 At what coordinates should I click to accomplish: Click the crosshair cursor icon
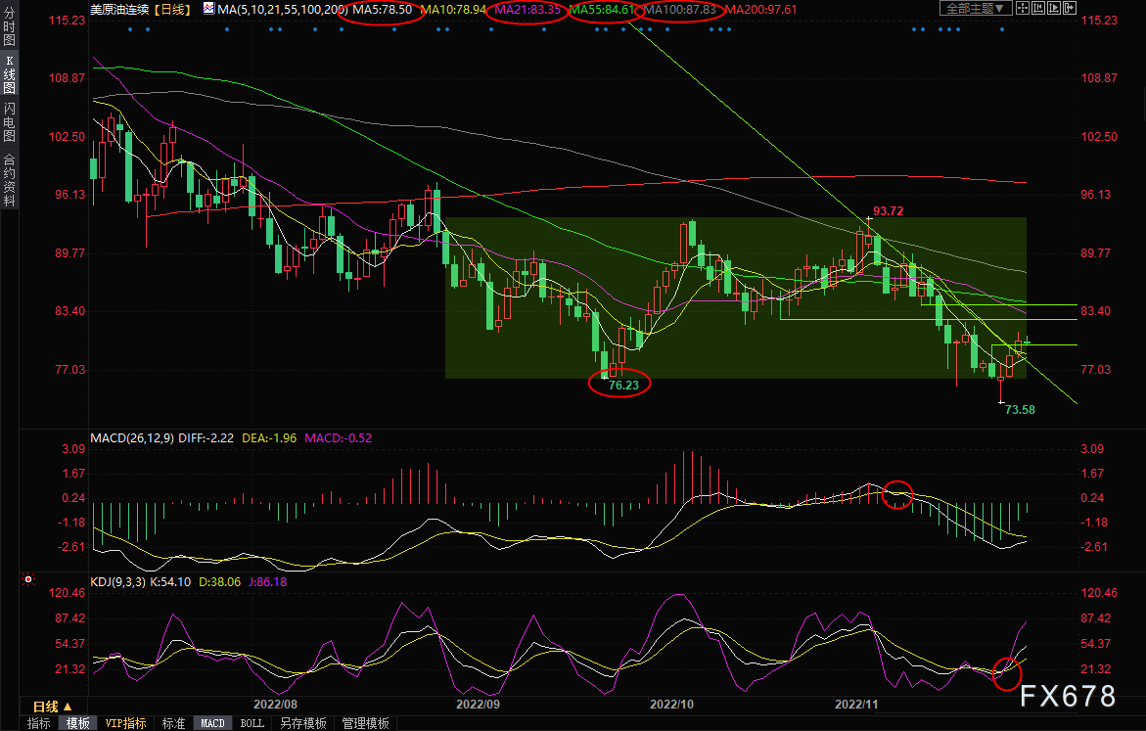click(1023, 8)
